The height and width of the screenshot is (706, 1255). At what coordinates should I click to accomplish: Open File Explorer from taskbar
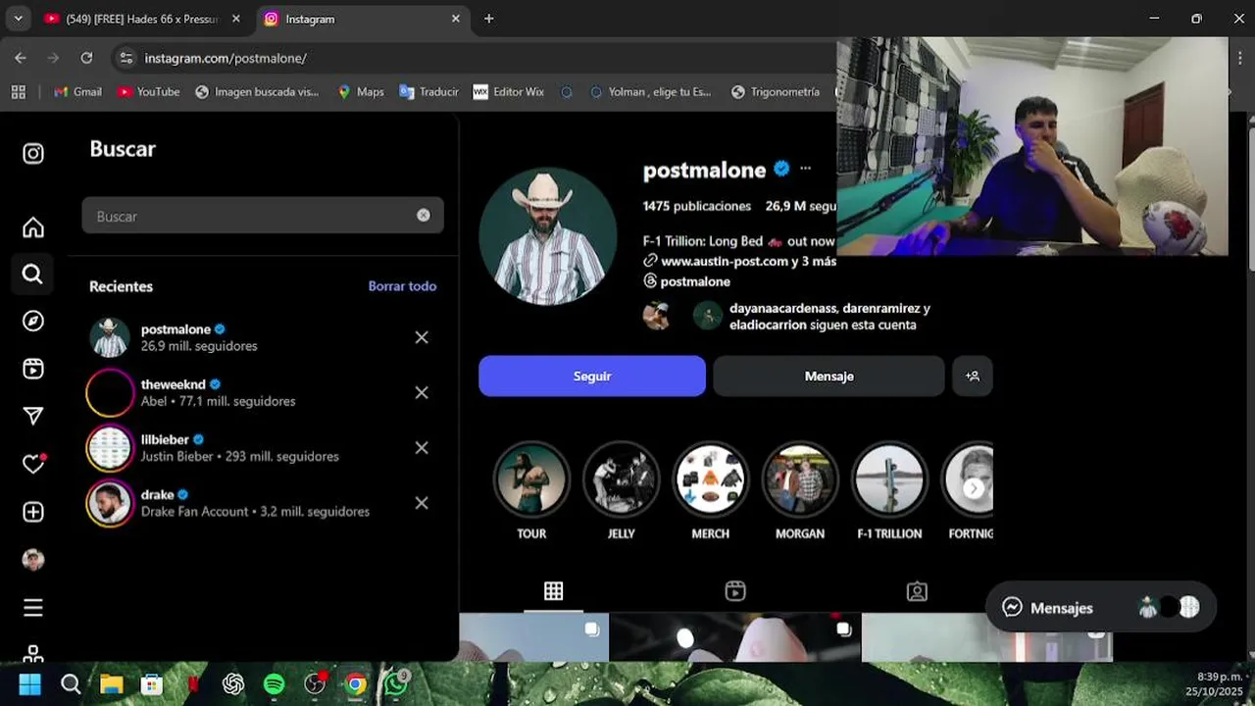coord(111,684)
